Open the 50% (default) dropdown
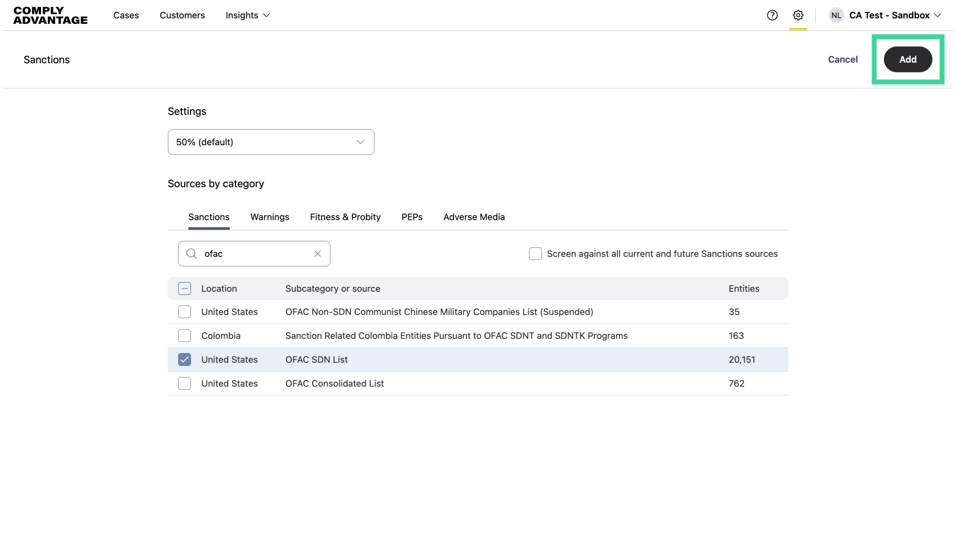 tap(271, 142)
